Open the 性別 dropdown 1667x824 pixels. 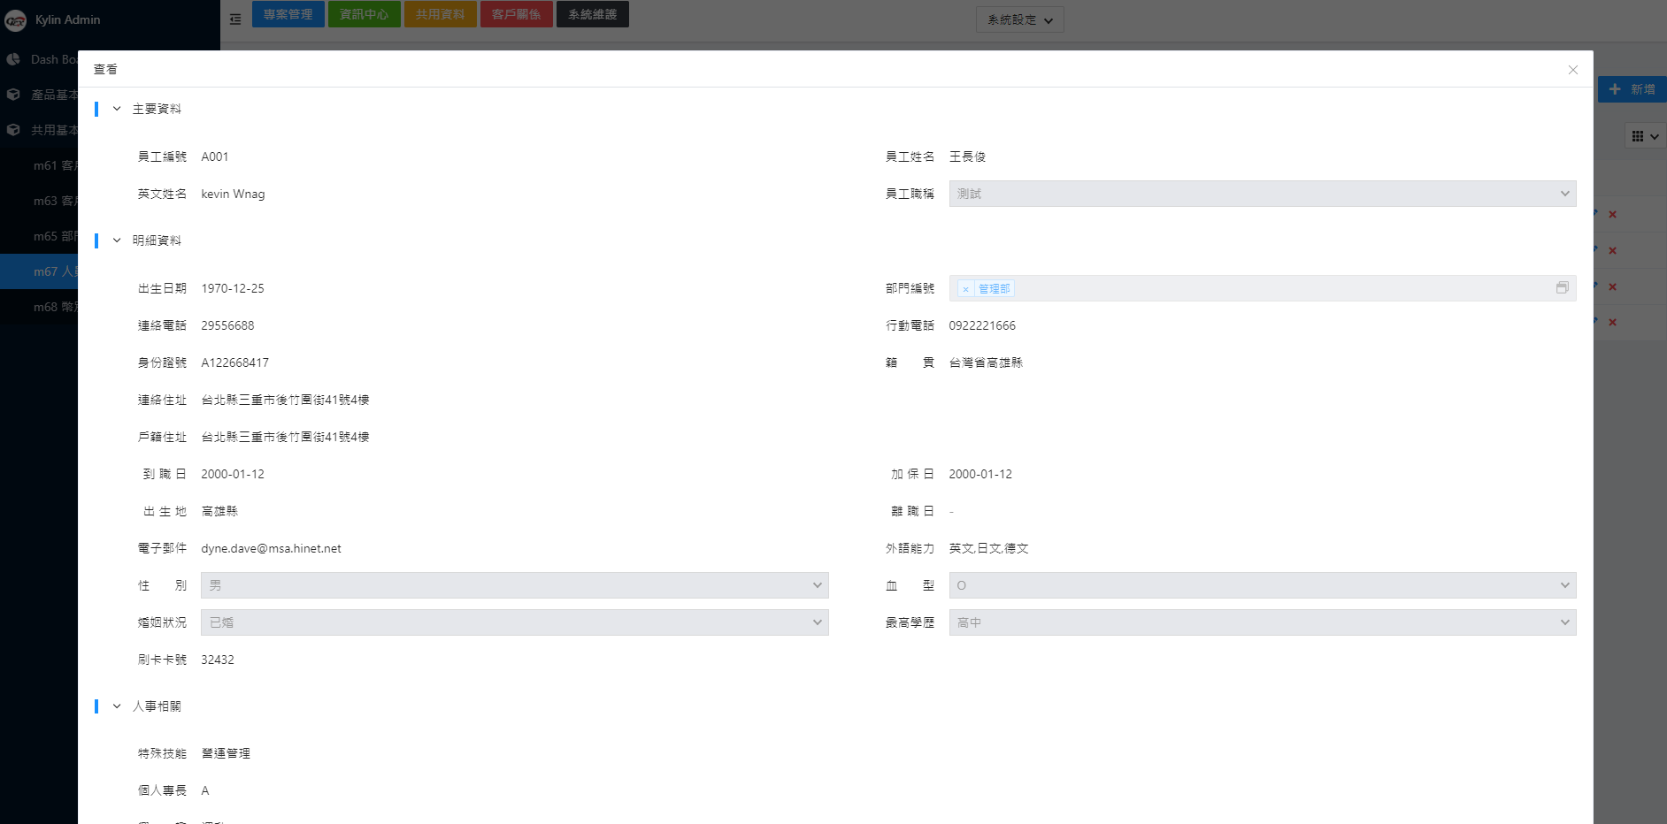514,585
